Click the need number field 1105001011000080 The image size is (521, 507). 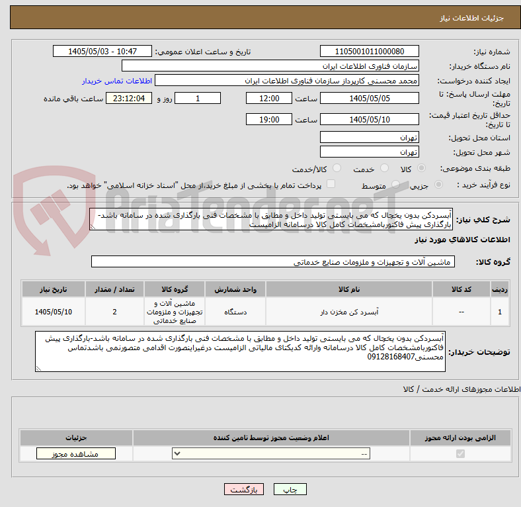pos(369,52)
